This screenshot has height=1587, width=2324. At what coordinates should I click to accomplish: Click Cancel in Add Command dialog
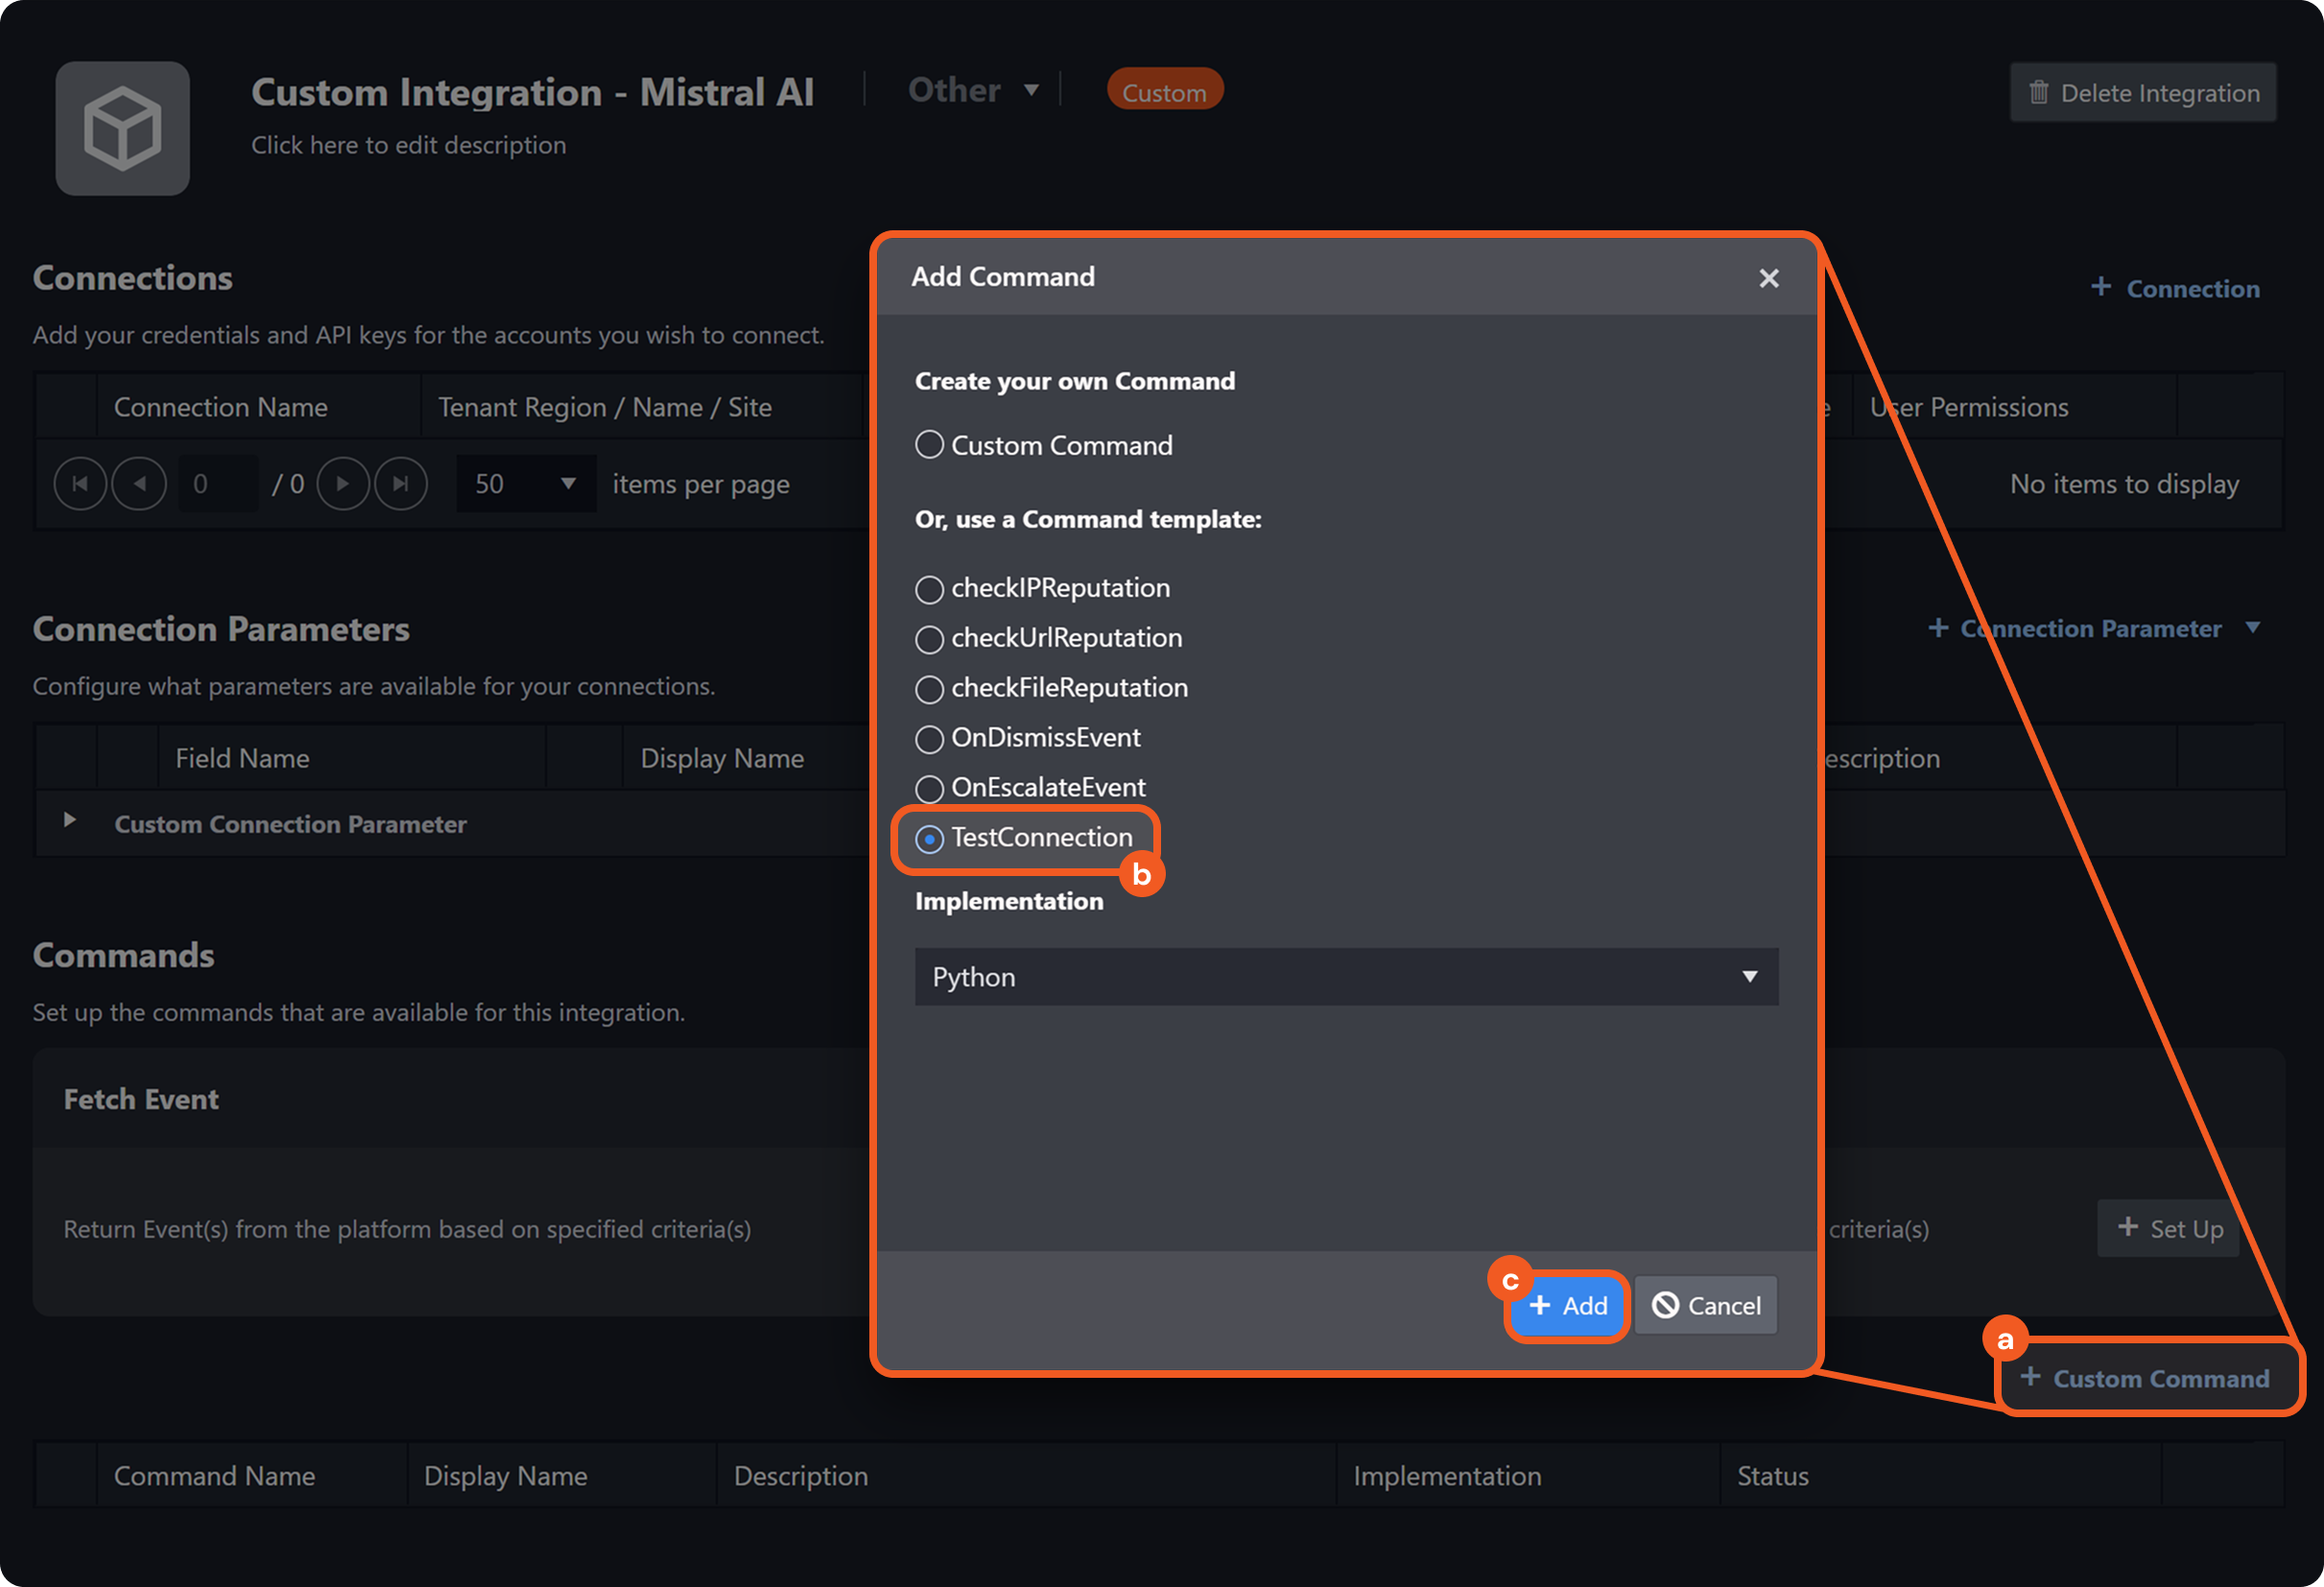(x=1706, y=1305)
